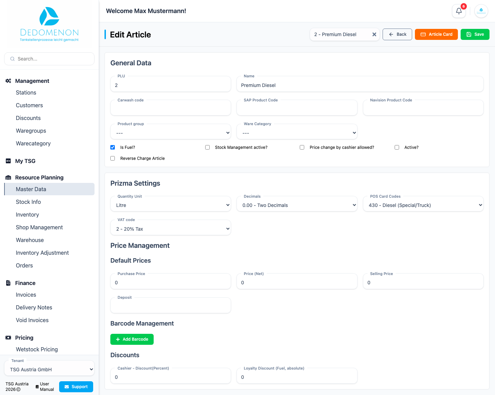Image resolution: width=495 pixels, height=395 pixels.
Task: Open the Product group dropdown
Action: tap(170, 133)
